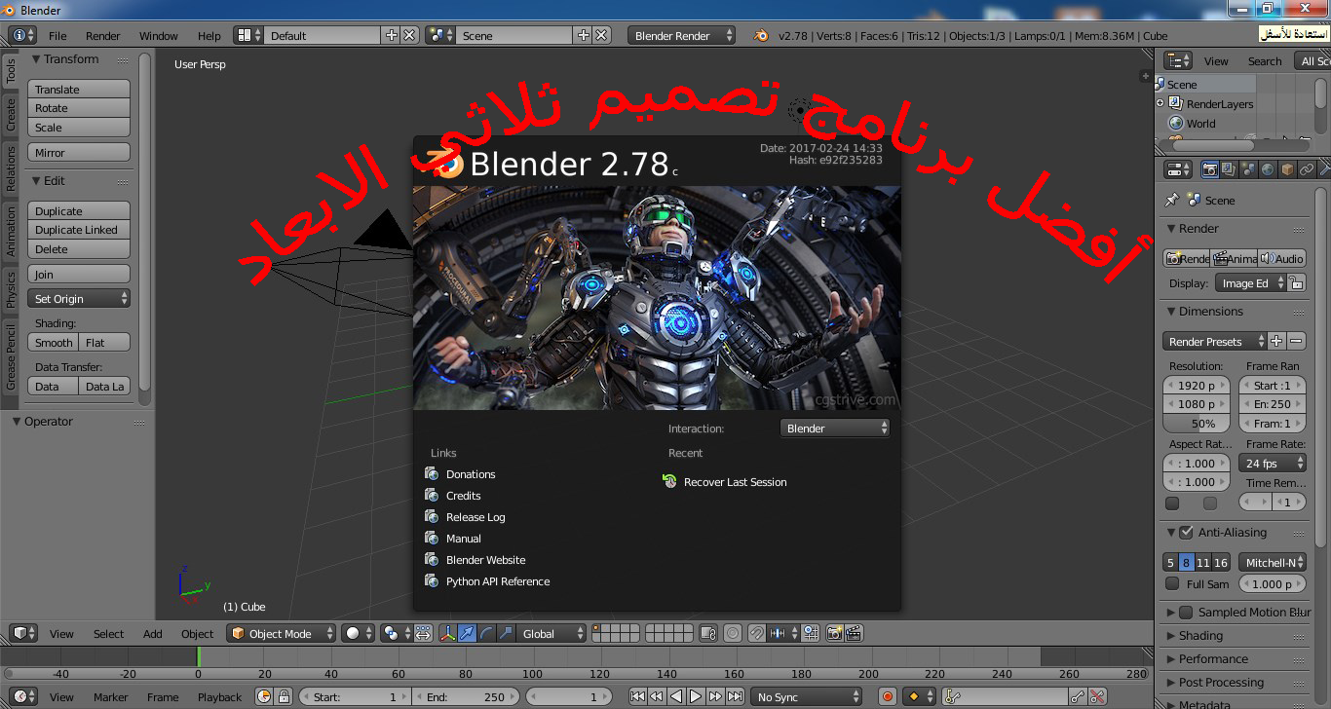Toggle the Anti-Aliasing checkbox
1331x709 pixels.
[x=1186, y=532]
